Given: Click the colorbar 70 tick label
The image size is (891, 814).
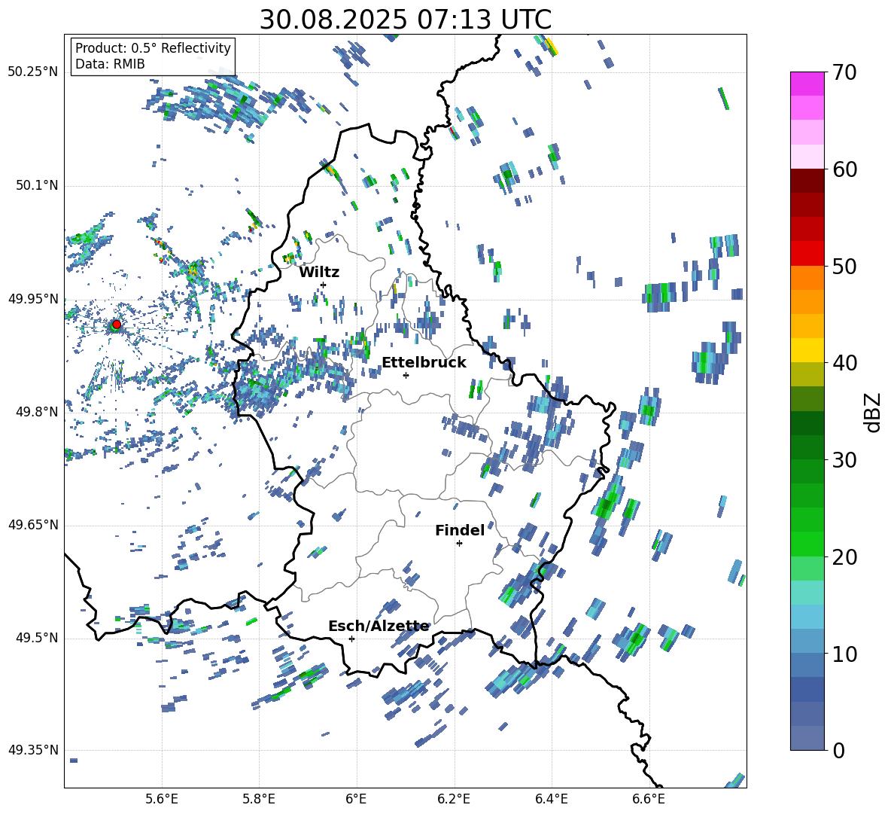Looking at the screenshot, I should 844,73.
